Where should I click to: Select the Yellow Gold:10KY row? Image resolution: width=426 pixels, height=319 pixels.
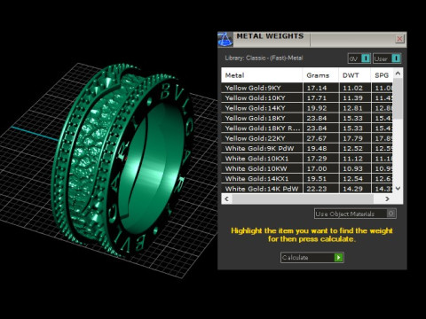307,97
